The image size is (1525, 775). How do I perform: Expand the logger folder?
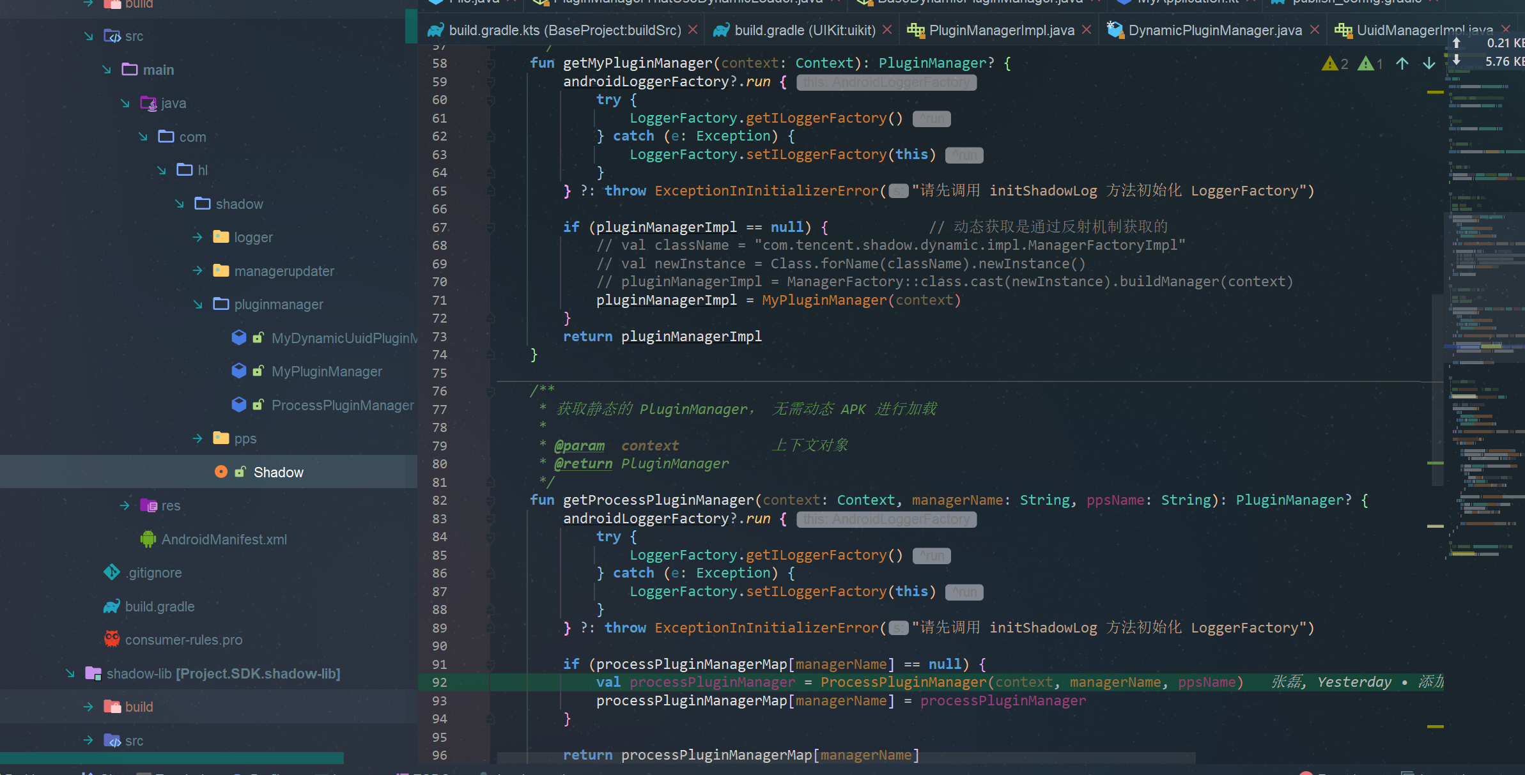tap(196, 236)
